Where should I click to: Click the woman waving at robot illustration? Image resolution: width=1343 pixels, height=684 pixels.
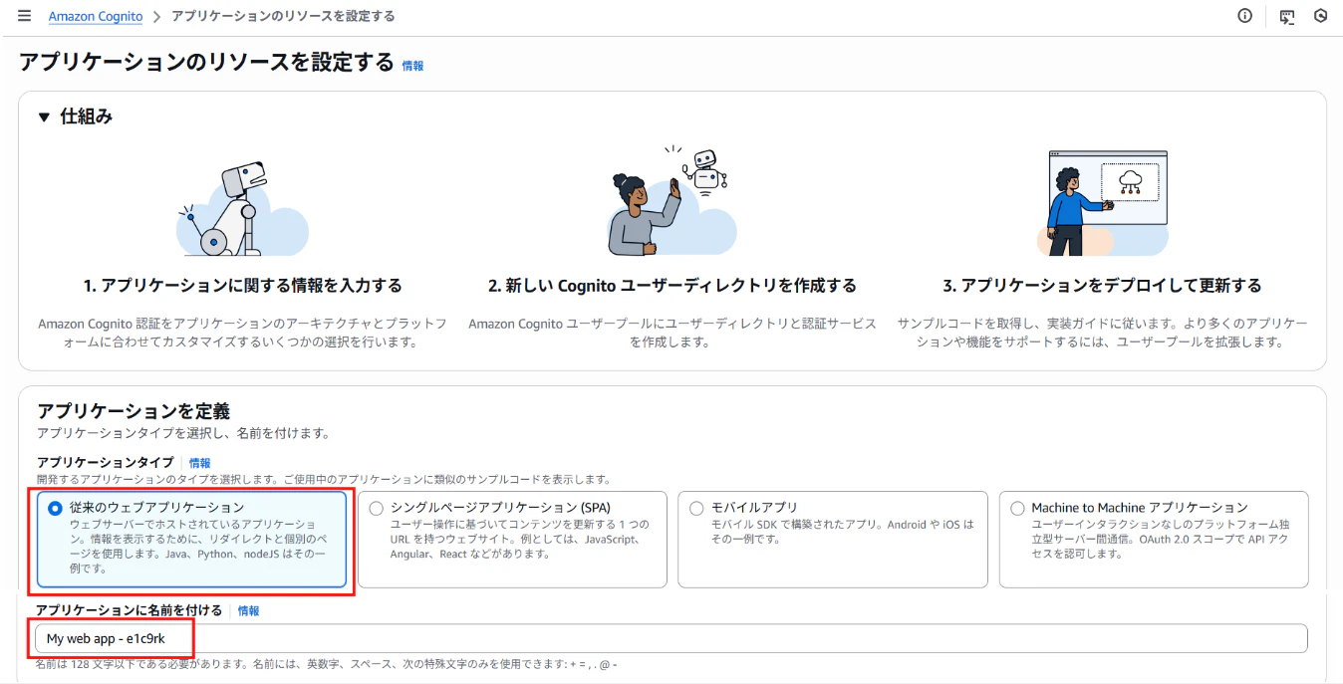pos(671,202)
